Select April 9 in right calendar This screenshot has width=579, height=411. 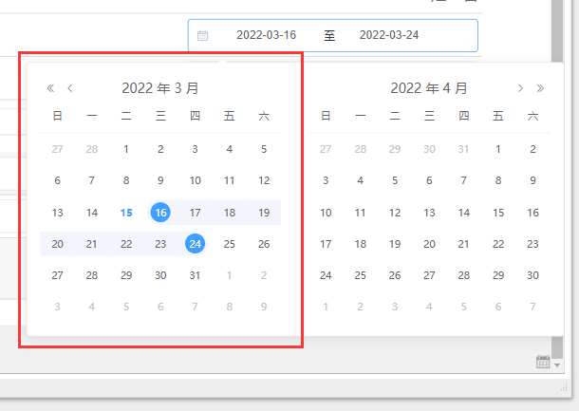532,180
